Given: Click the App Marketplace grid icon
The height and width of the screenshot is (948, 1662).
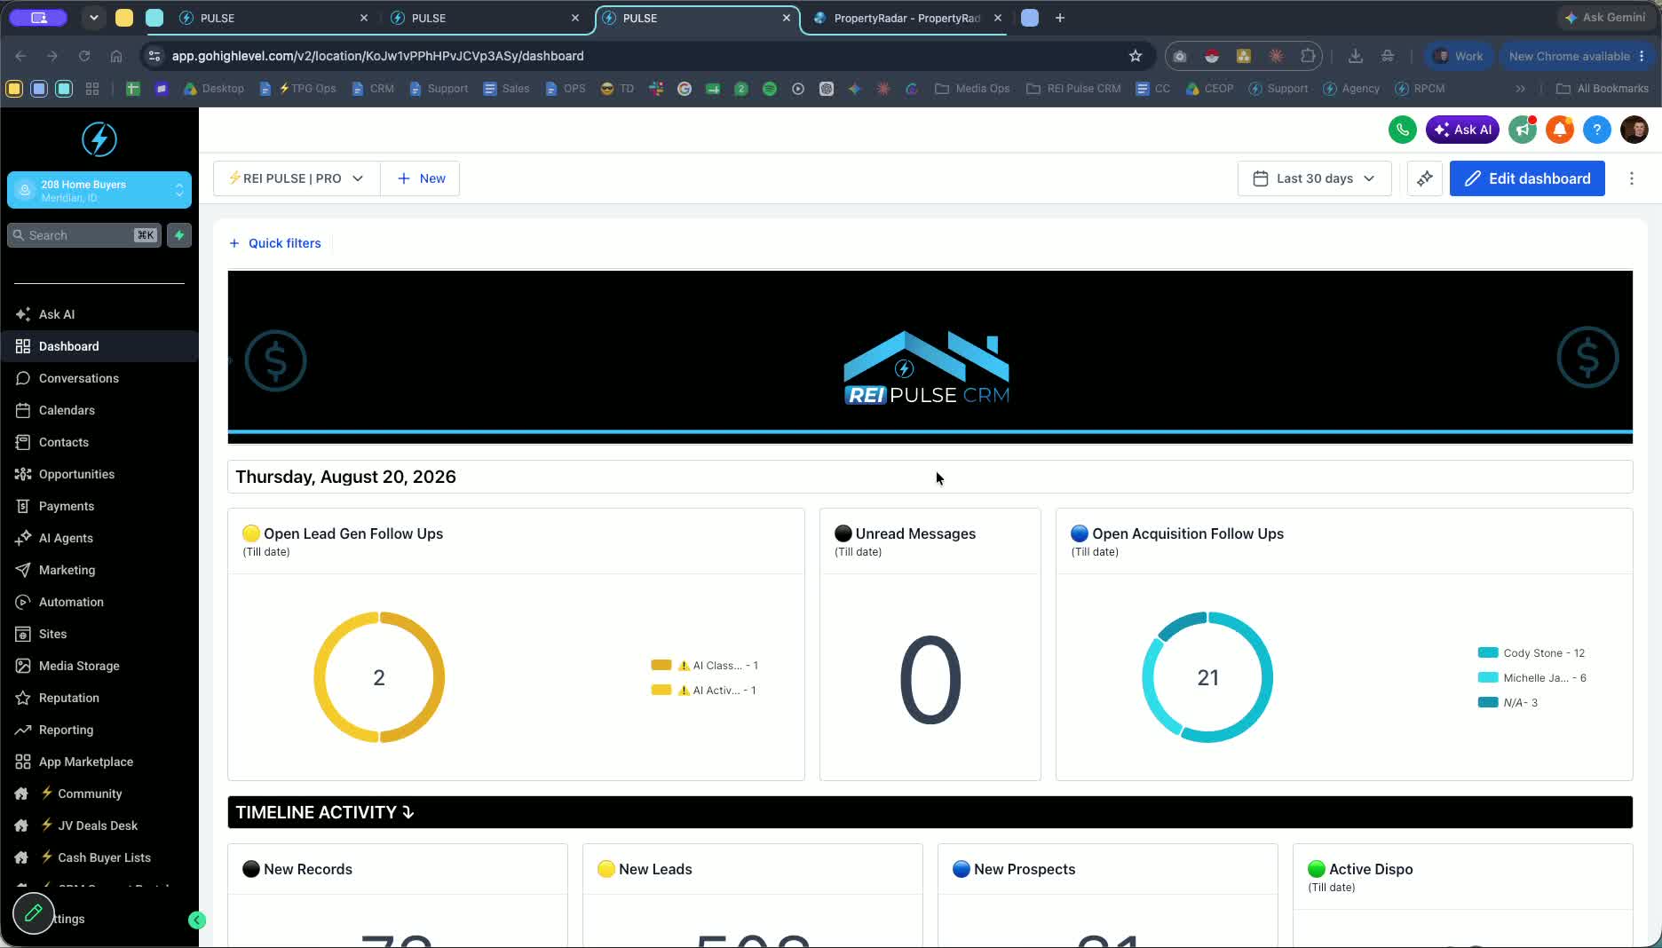Looking at the screenshot, I should click(23, 762).
